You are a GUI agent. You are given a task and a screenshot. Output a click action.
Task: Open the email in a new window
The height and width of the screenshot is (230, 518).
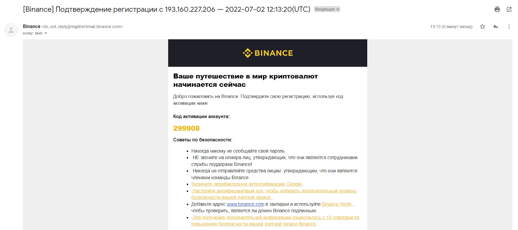coord(509,9)
